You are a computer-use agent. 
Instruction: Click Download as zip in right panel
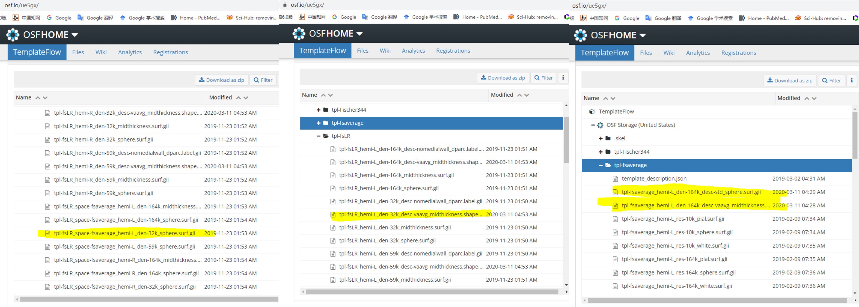point(790,81)
